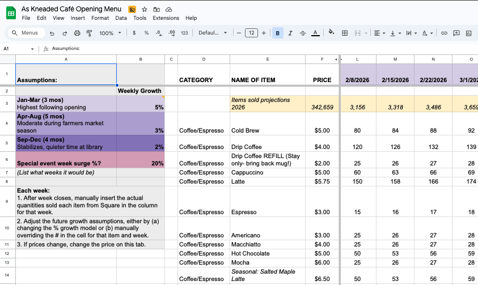Increase decimal places icon
This screenshot has width=478, height=285.
172,33
